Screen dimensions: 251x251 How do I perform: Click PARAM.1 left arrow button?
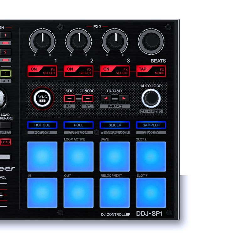tap(106, 99)
